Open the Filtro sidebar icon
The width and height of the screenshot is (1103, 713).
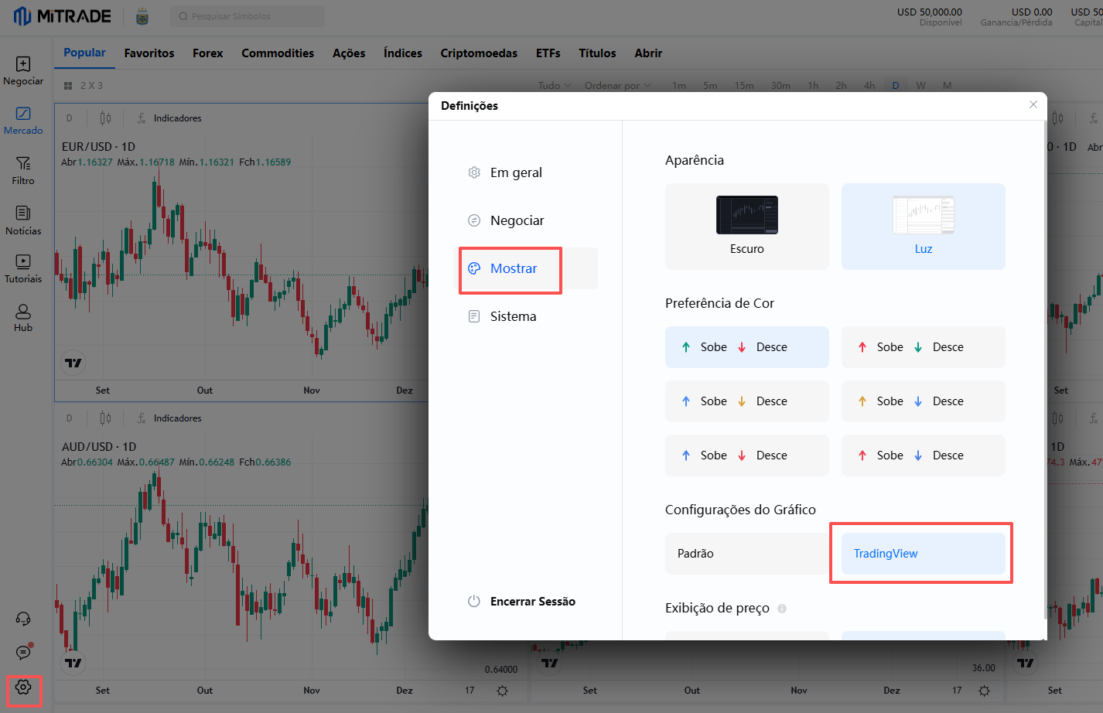(23, 170)
